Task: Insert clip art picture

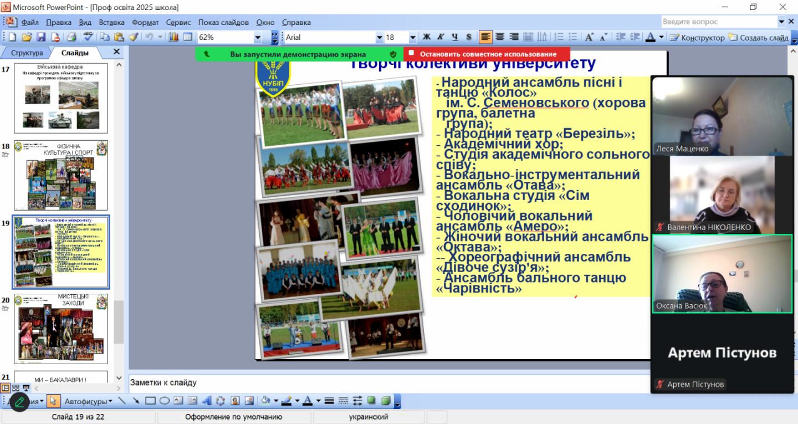Action: [x=235, y=401]
